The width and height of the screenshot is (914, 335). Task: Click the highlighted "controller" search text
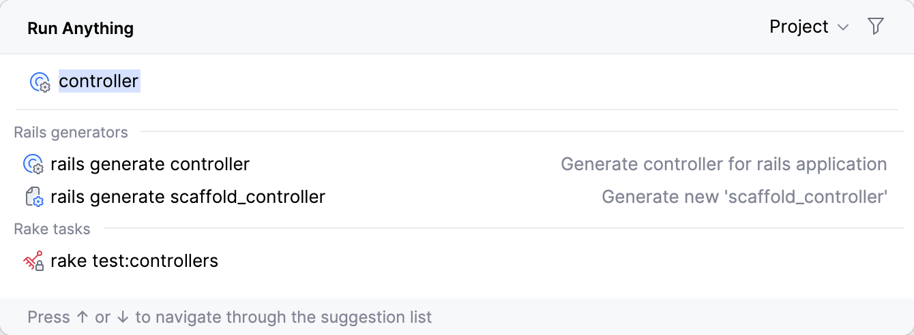(99, 81)
